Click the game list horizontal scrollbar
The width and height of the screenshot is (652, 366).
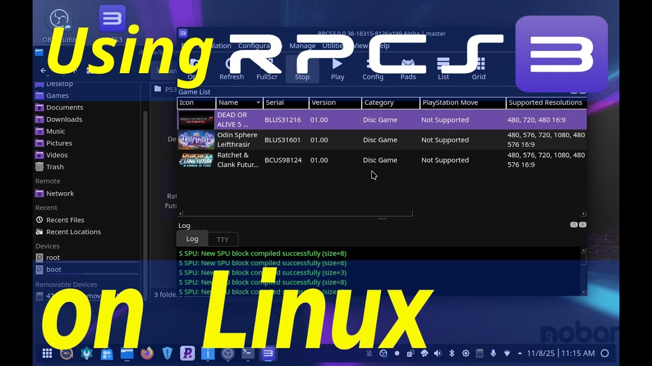tap(297, 213)
